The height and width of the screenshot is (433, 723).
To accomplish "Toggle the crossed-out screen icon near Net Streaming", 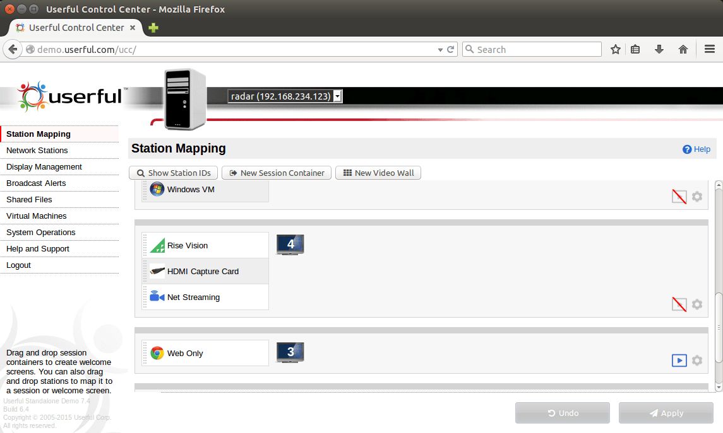I will click(679, 304).
